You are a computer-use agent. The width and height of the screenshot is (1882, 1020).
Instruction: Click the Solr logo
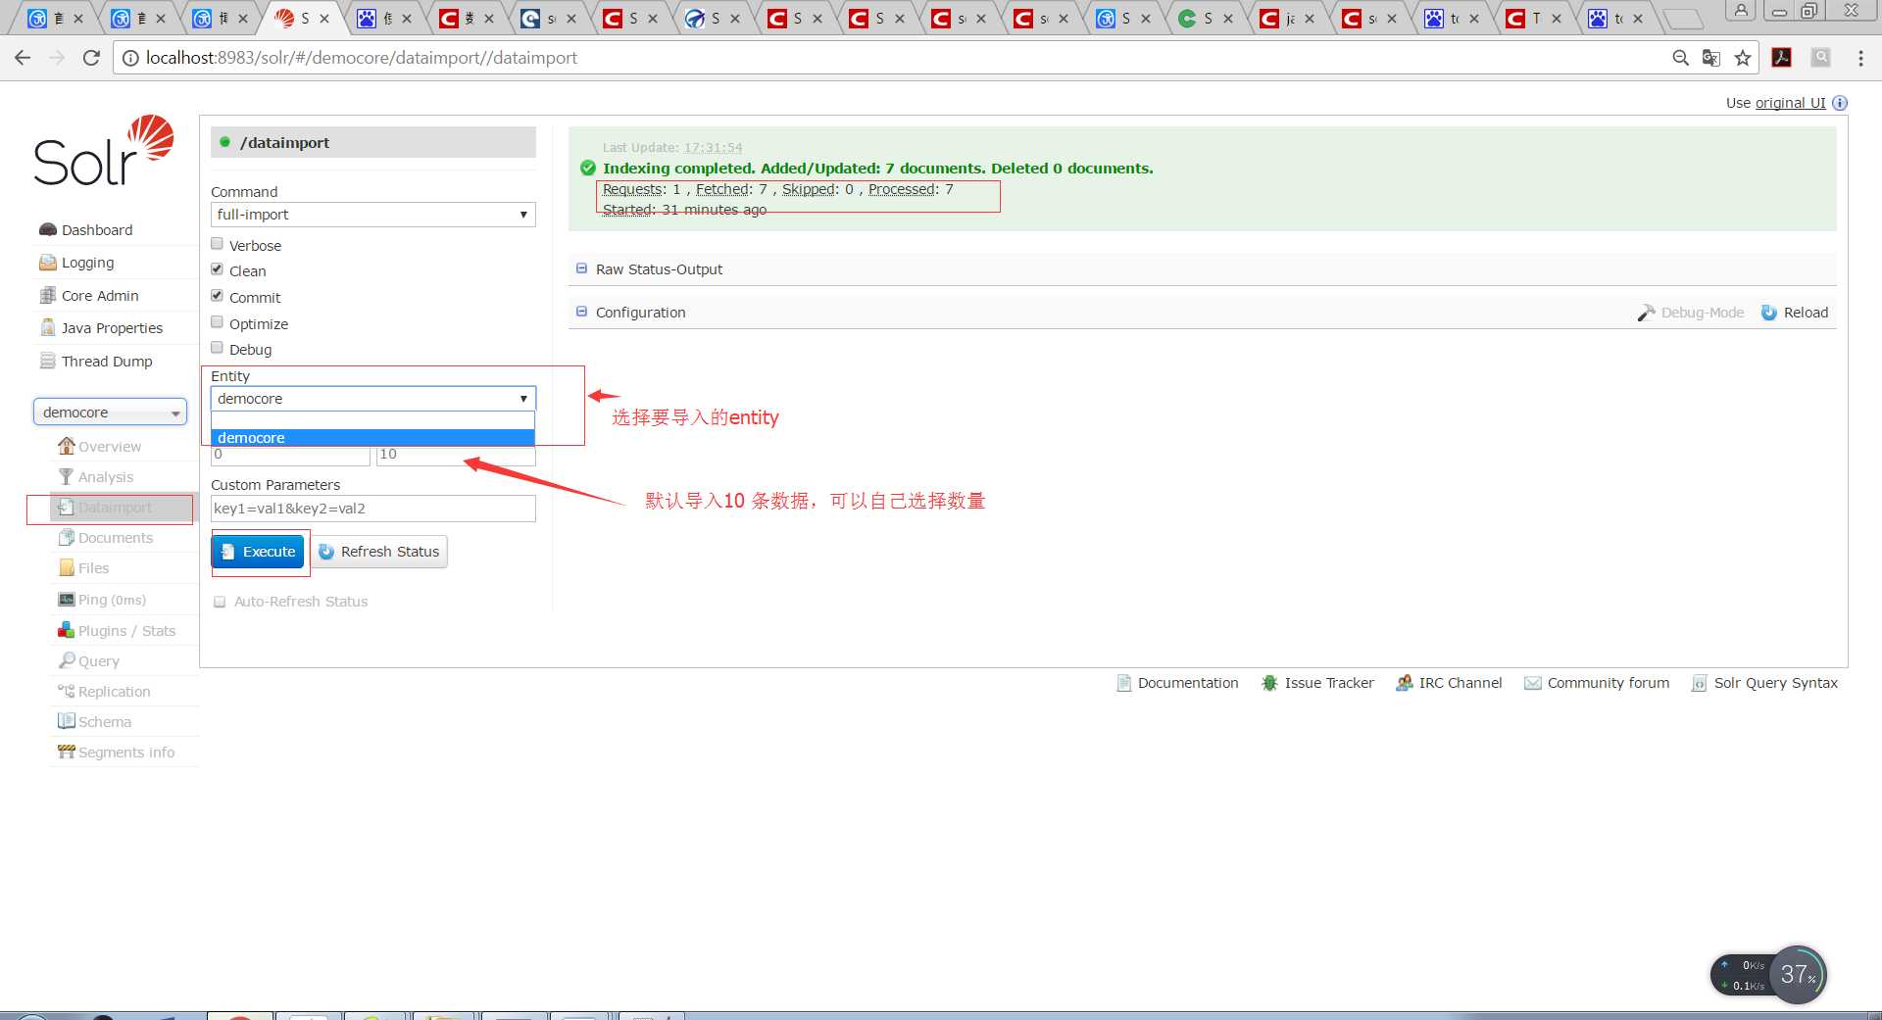pos(104,151)
